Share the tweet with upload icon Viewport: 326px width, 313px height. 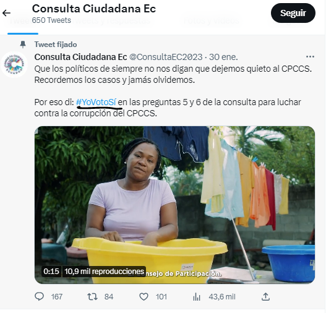point(265,296)
